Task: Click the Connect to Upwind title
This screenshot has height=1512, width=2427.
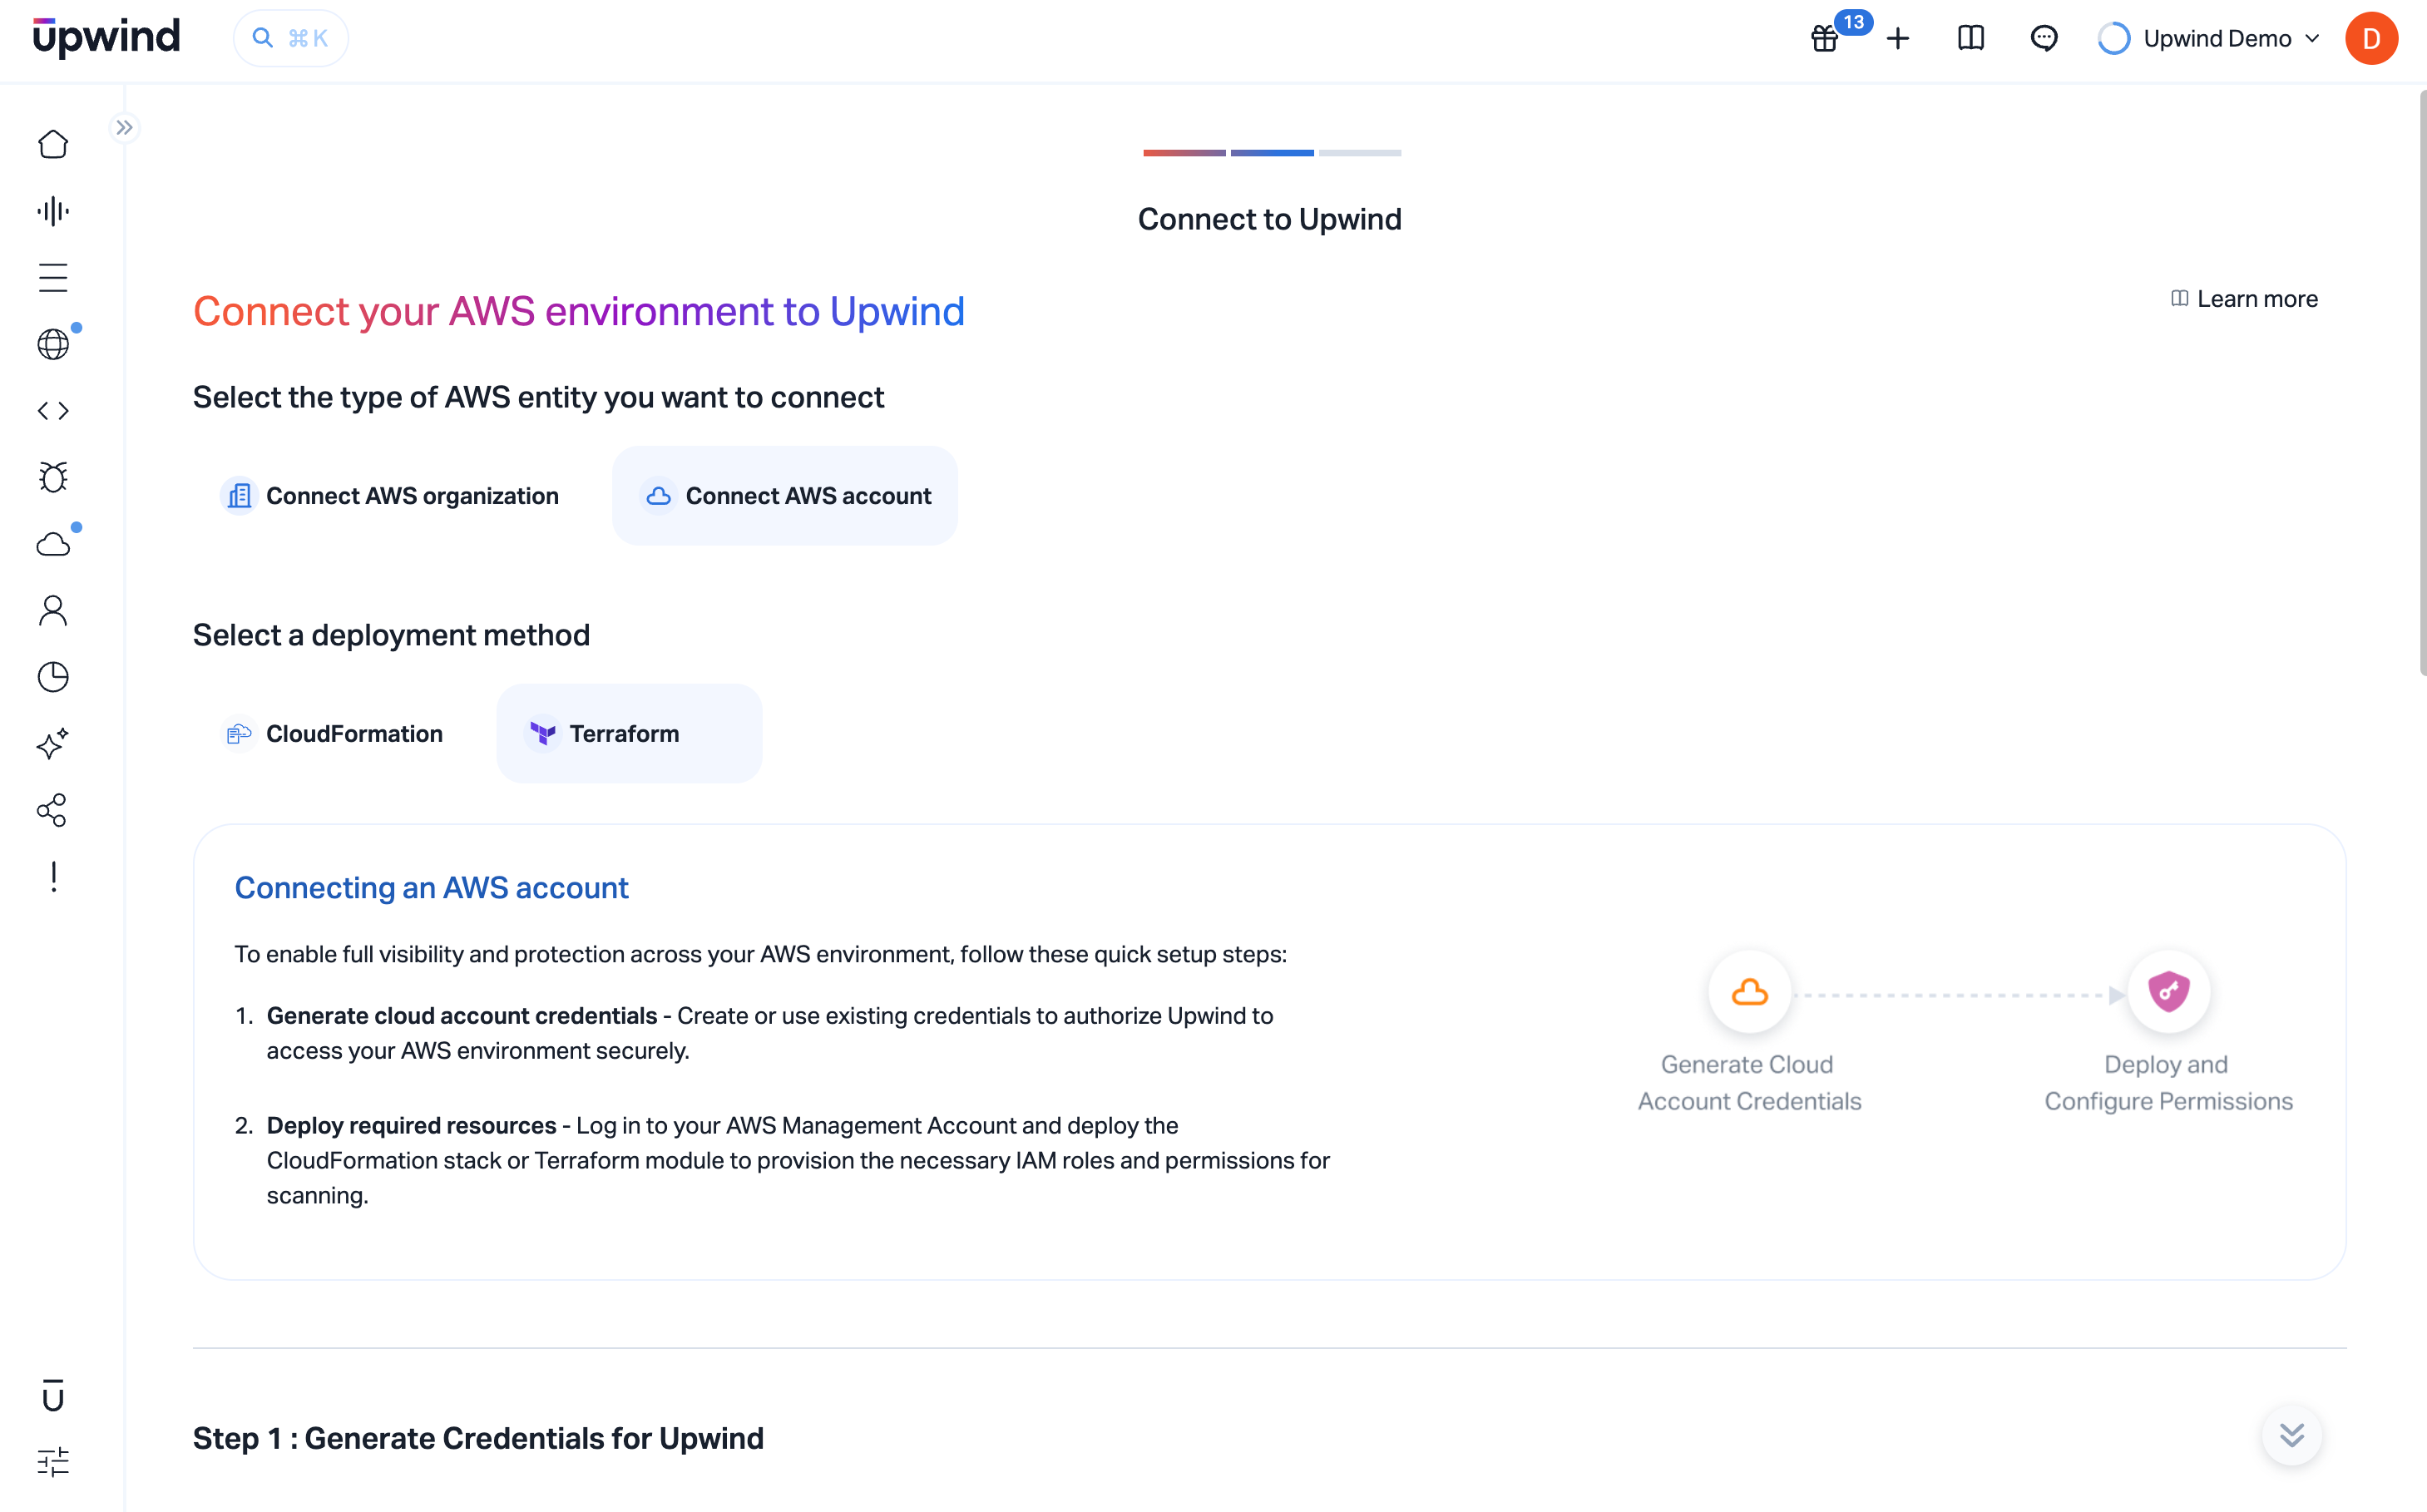Action: point(1270,219)
